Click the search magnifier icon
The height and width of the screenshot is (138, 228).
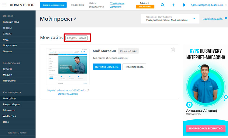point(163,5)
